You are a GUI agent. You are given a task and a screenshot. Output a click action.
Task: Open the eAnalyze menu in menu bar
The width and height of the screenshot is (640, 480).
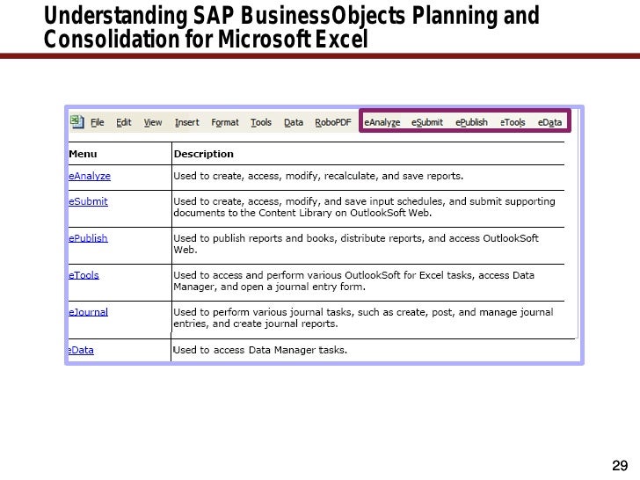click(382, 122)
